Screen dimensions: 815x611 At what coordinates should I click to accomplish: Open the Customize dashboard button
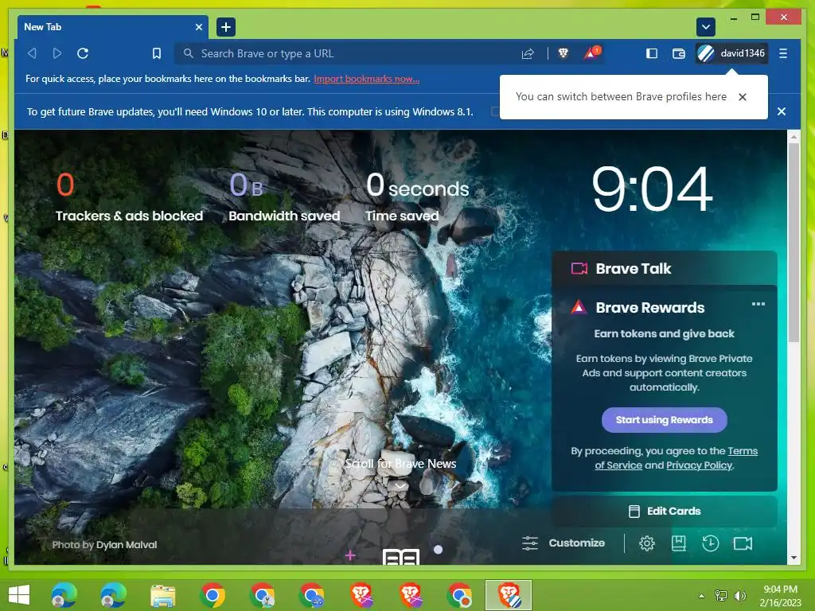[563, 543]
